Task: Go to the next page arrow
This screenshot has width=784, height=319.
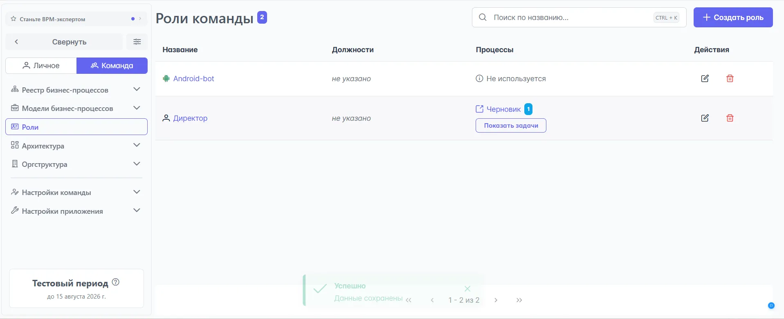Action: (496, 300)
